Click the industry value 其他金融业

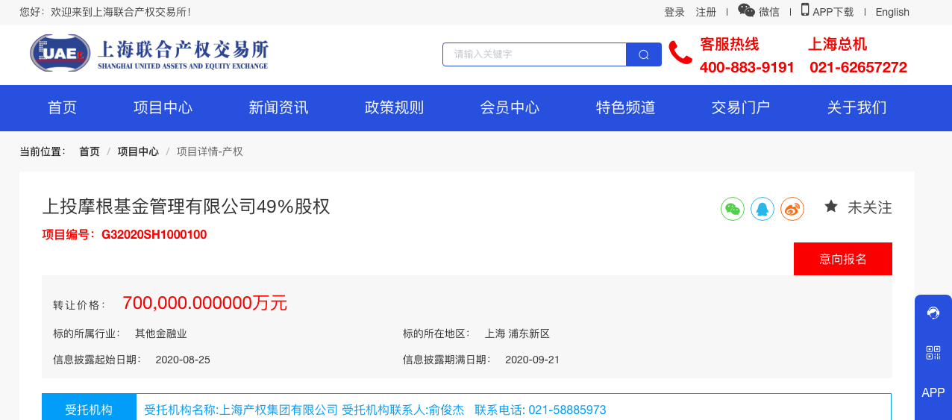[161, 333]
